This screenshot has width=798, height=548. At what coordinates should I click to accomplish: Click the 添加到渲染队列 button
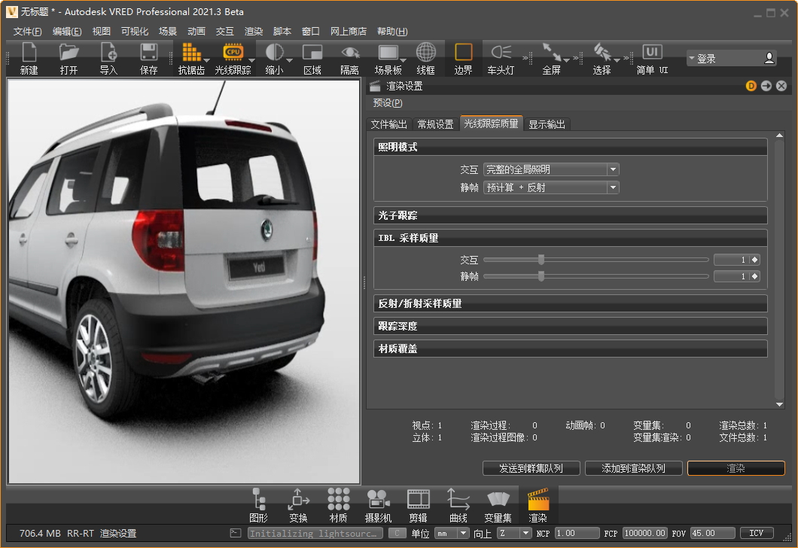coord(634,469)
